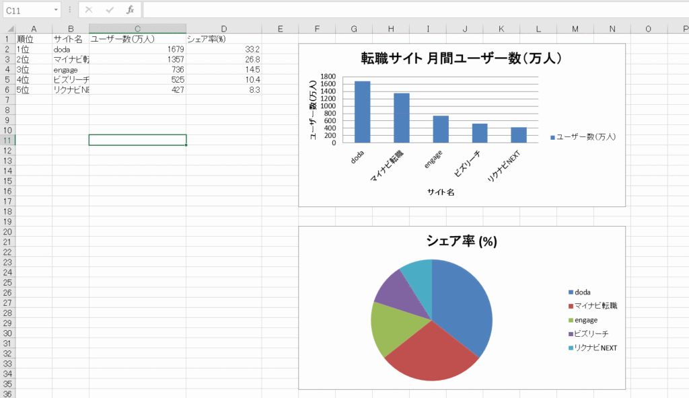Select row 20 header
Screen dimensions: 689x398
(x=7, y=232)
